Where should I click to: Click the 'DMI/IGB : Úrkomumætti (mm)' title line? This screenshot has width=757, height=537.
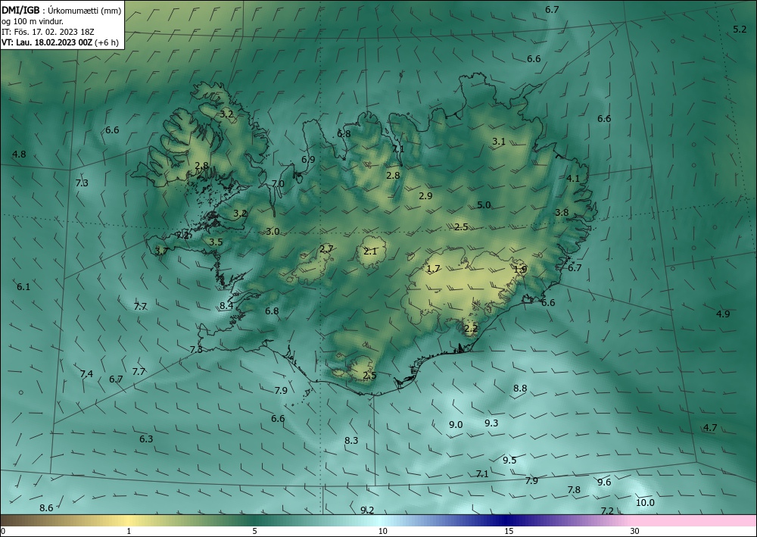tap(61, 11)
